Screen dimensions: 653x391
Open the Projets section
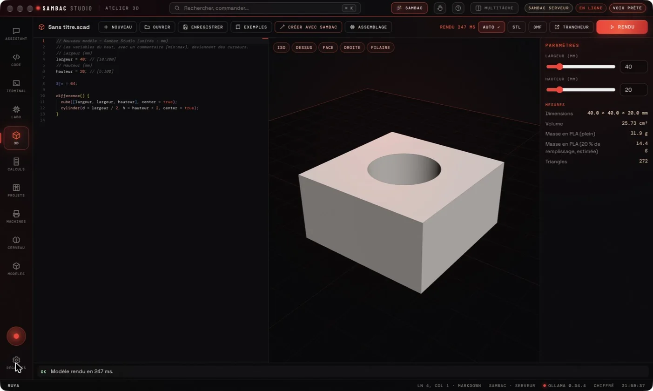coord(16,190)
